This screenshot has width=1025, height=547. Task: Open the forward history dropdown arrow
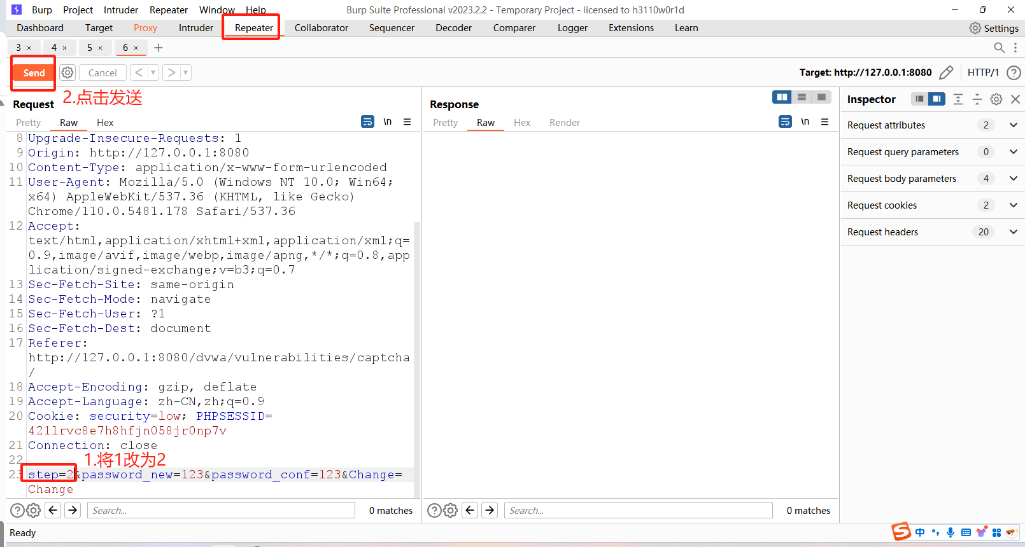186,73
